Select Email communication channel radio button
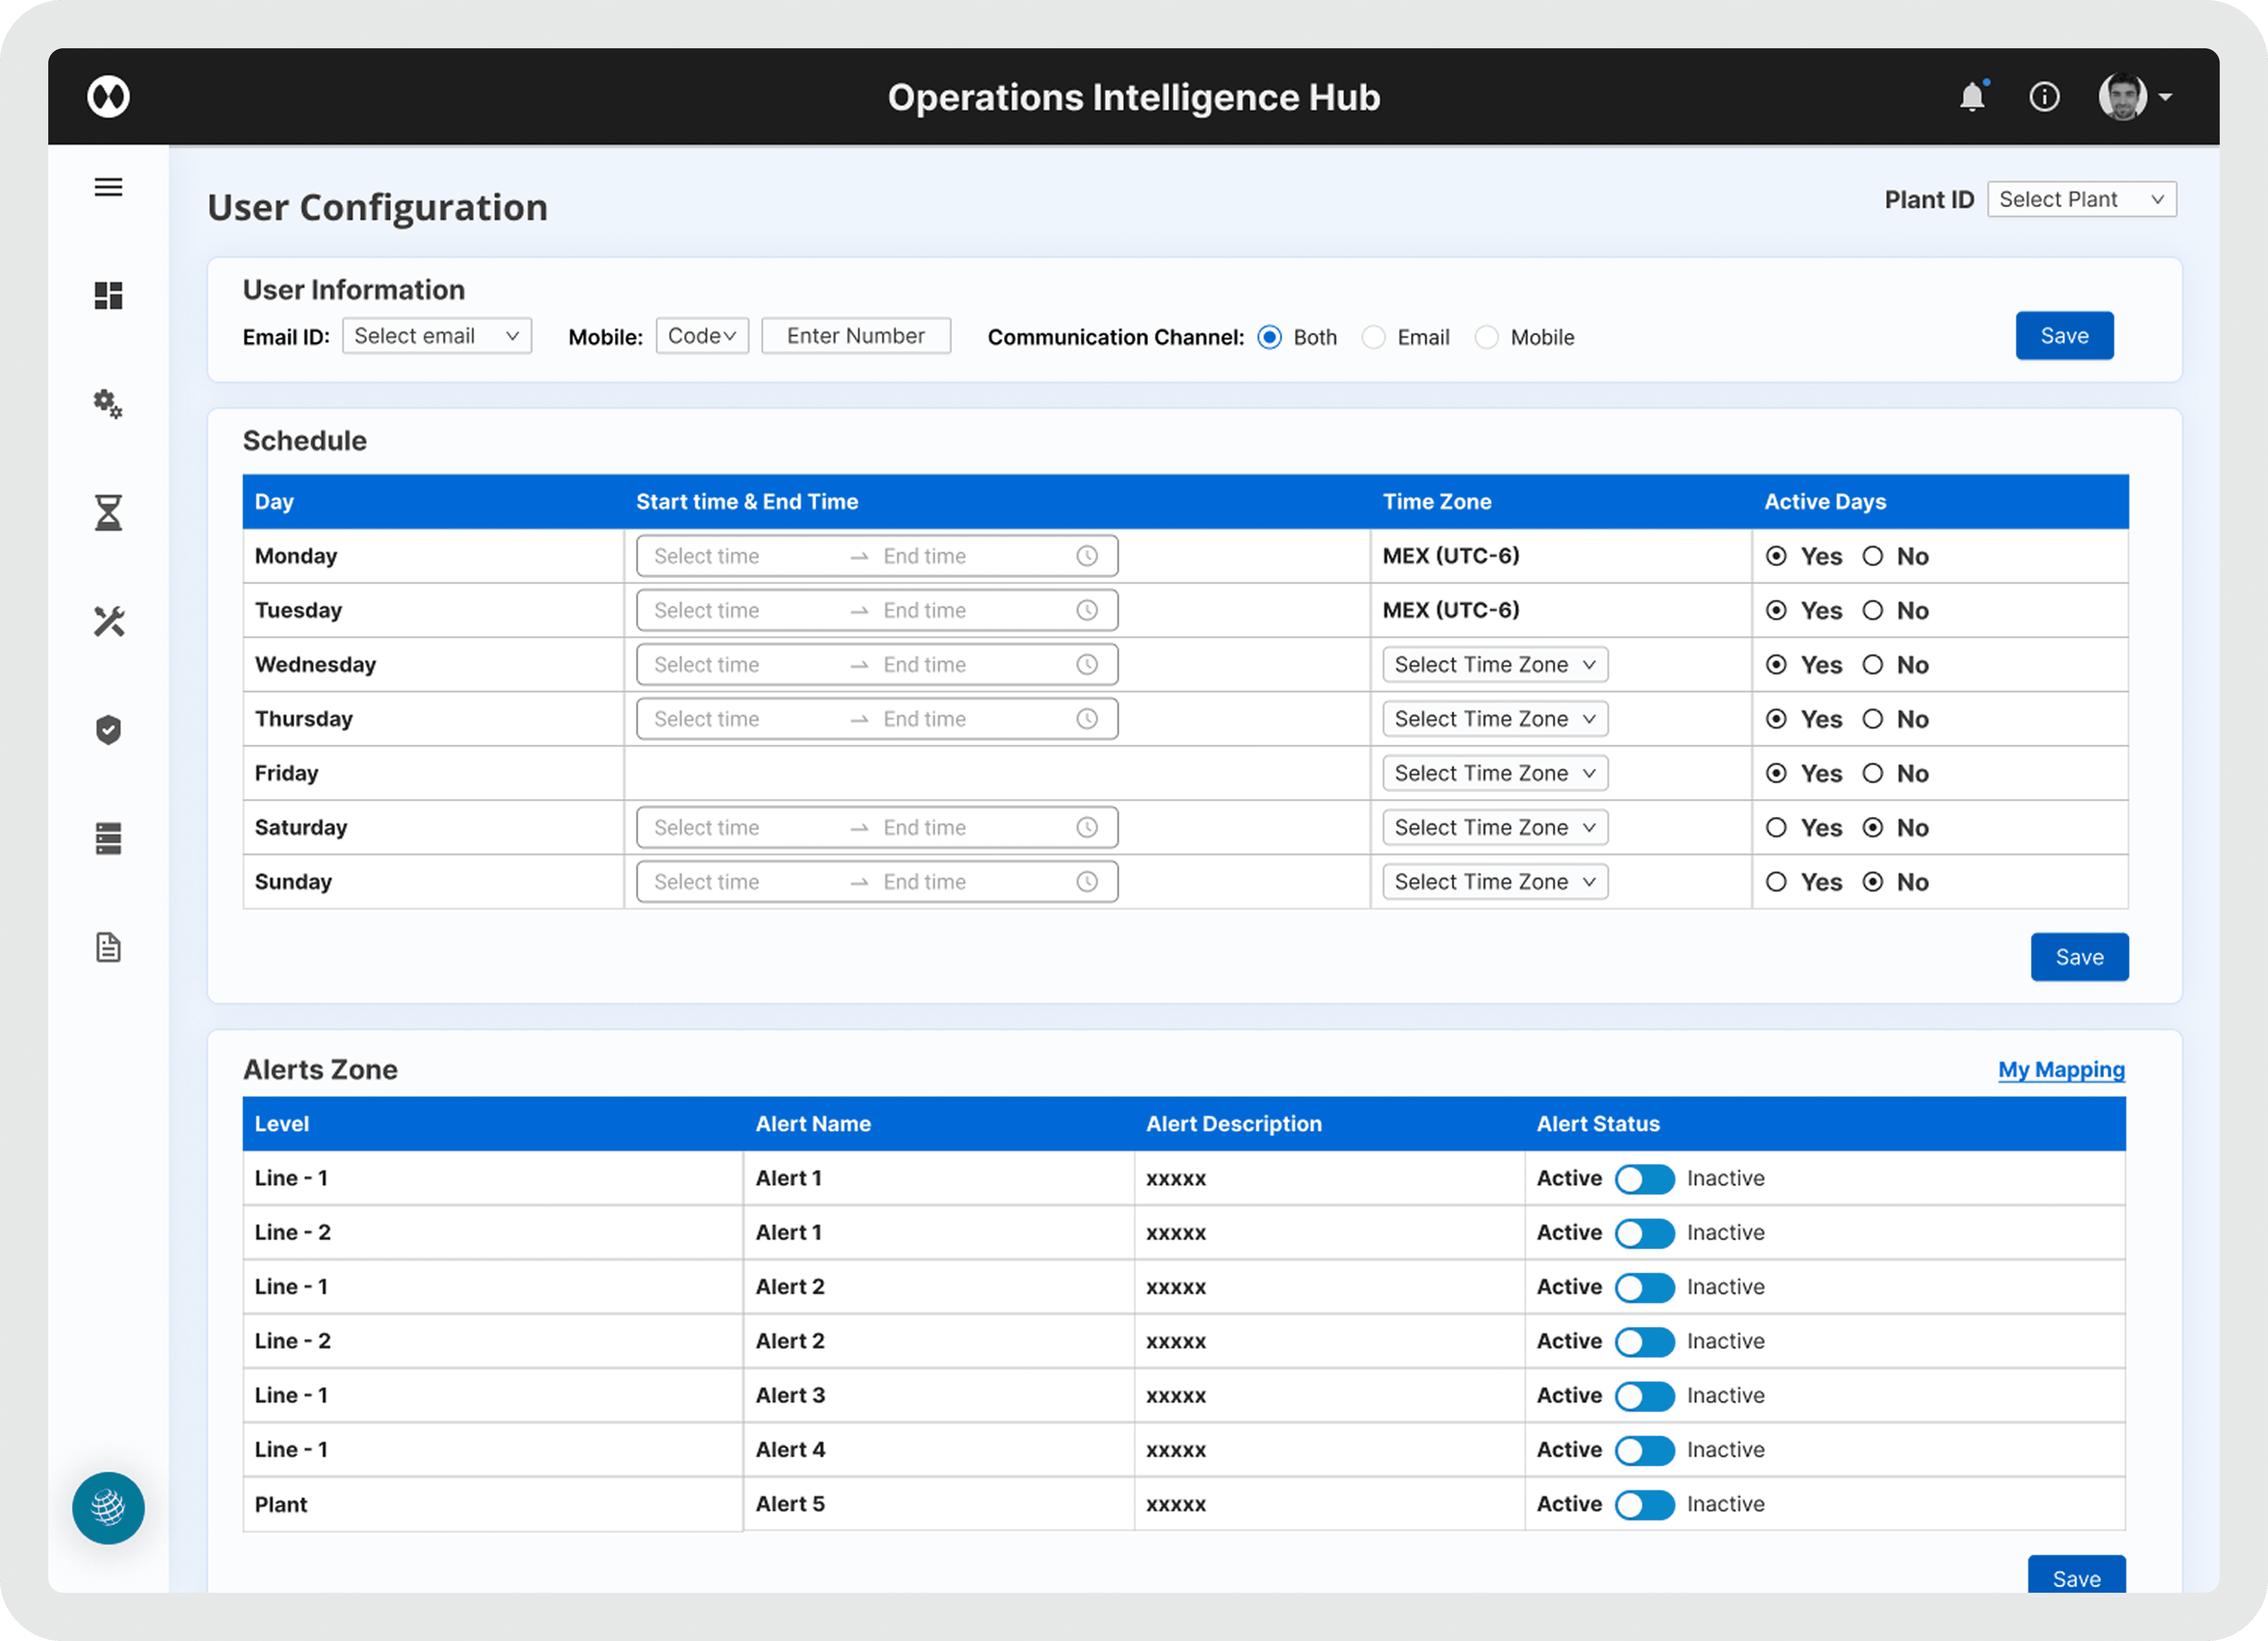Screen dimensions: 2268x1641 coord(1374,338)
